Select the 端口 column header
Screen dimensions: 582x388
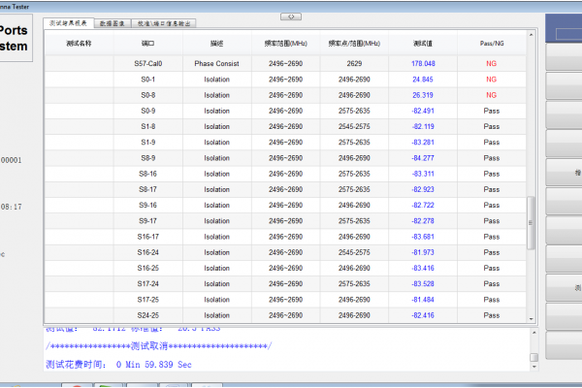(147, 44)
